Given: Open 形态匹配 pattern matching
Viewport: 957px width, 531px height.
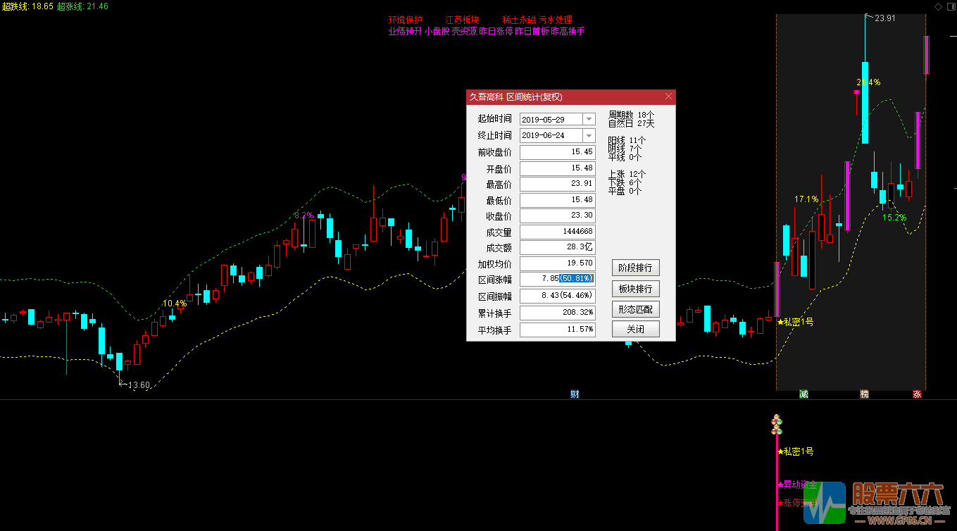Looking at the screenshot, I should [x=634, y=308].
